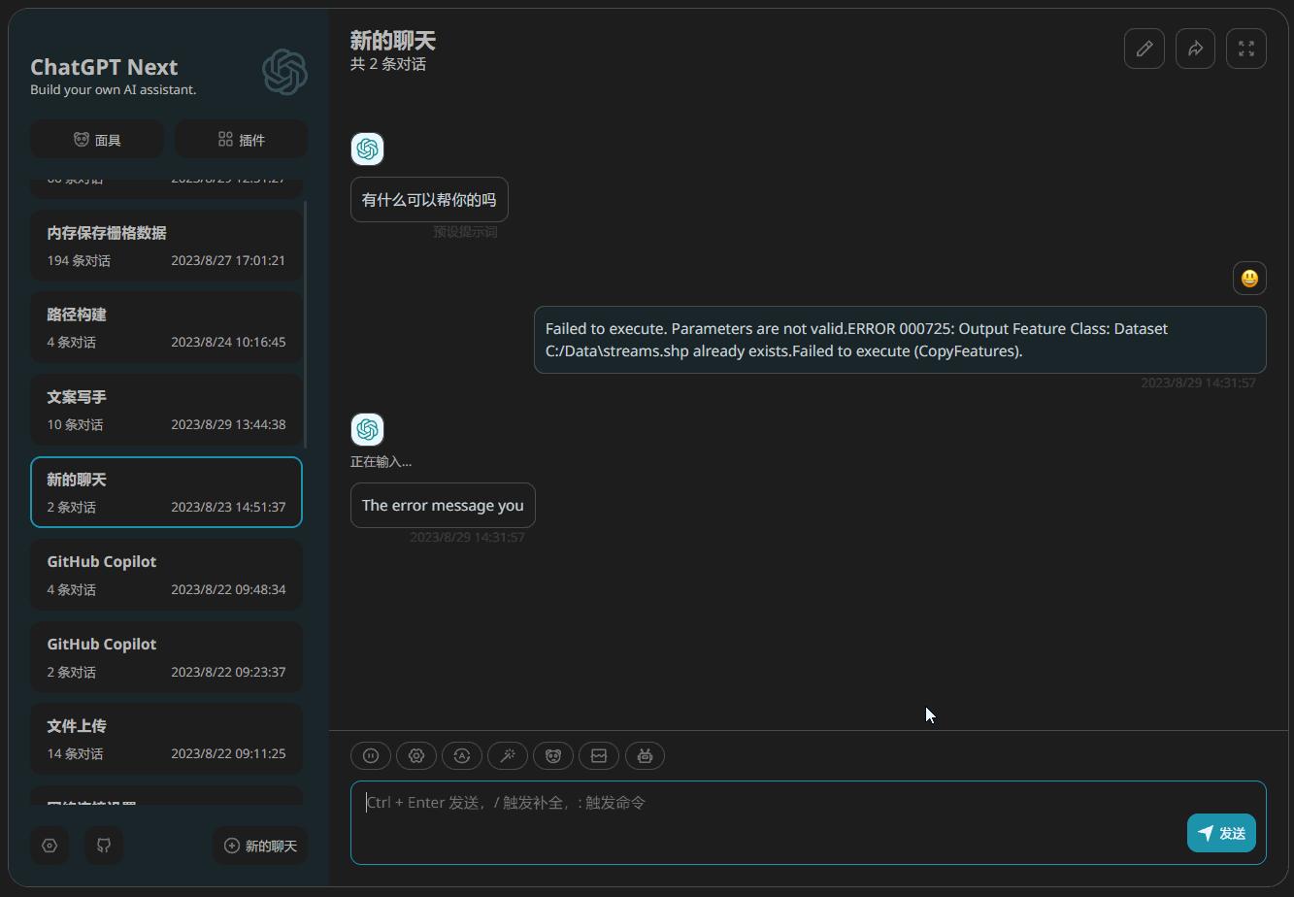Open the mailbox clear-context icon

pos(598,755)
